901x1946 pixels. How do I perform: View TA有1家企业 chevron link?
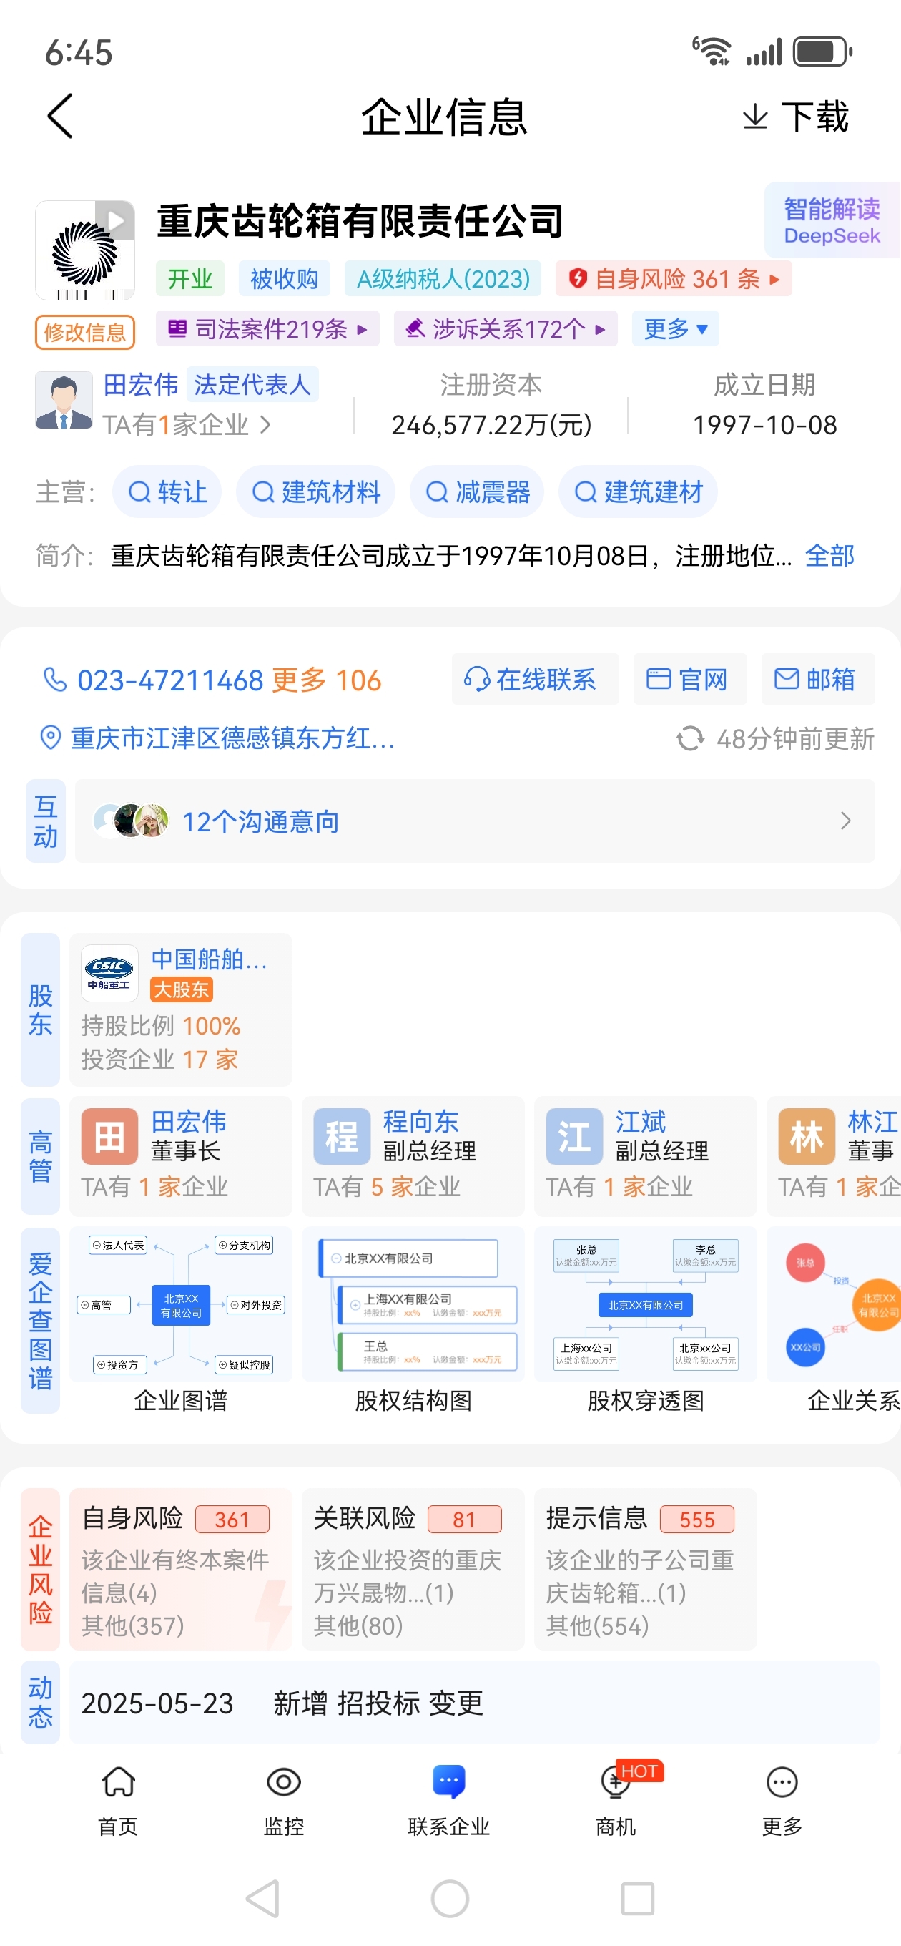(187, 425)
